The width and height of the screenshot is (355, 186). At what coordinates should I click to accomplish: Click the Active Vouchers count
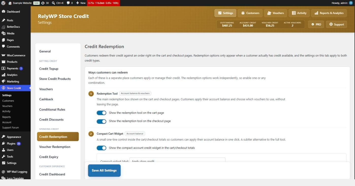[x=293, y=24]
